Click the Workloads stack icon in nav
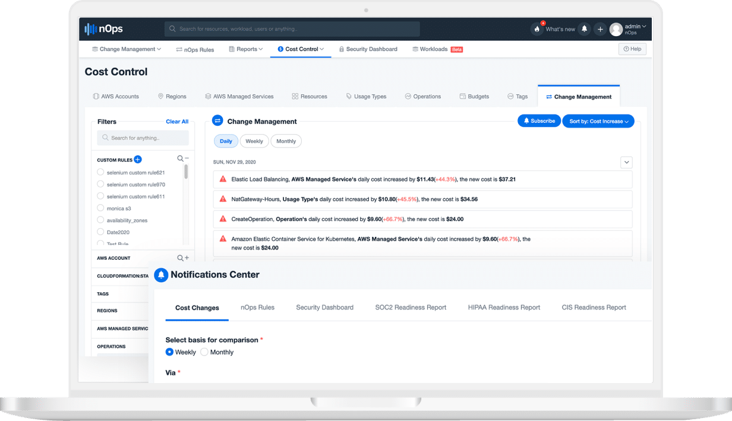This screenshot has height=421, width=732. (415, 49)
